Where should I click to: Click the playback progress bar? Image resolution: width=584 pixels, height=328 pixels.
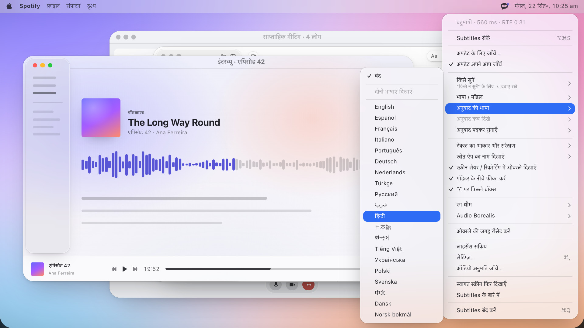pos(263,269)
